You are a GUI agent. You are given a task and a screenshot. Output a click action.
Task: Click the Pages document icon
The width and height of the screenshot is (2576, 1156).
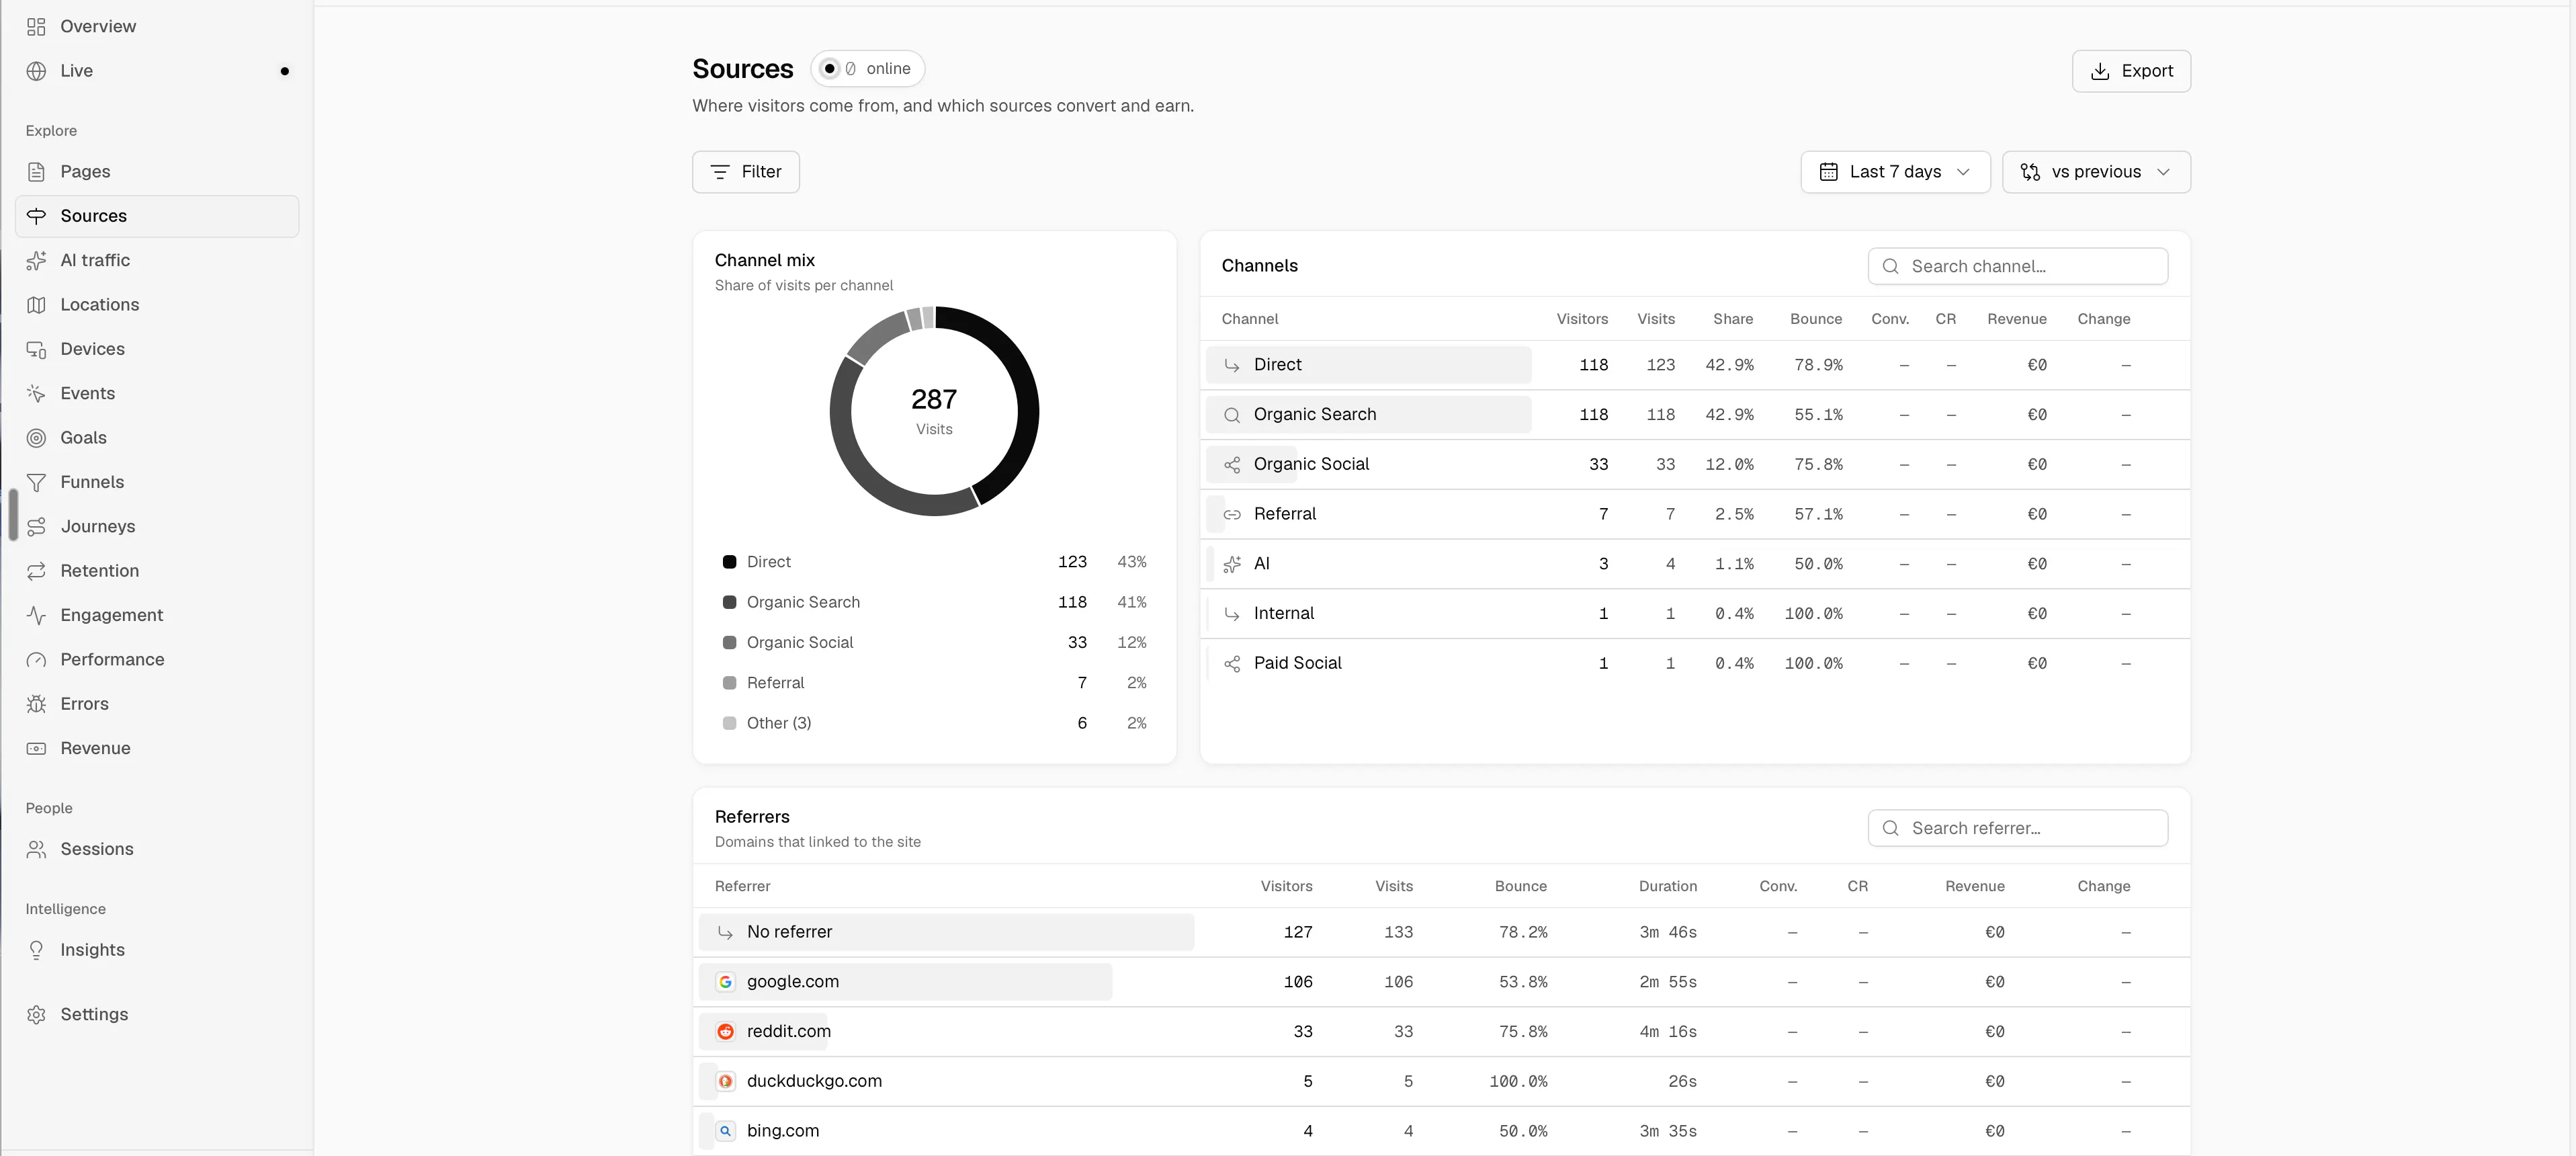click(36, 172)
